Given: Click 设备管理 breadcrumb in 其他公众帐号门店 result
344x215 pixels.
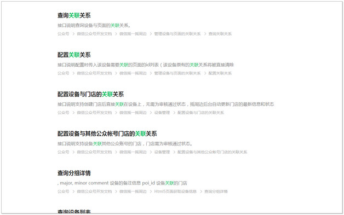Looking at the screenshot, I should (162, 152).
